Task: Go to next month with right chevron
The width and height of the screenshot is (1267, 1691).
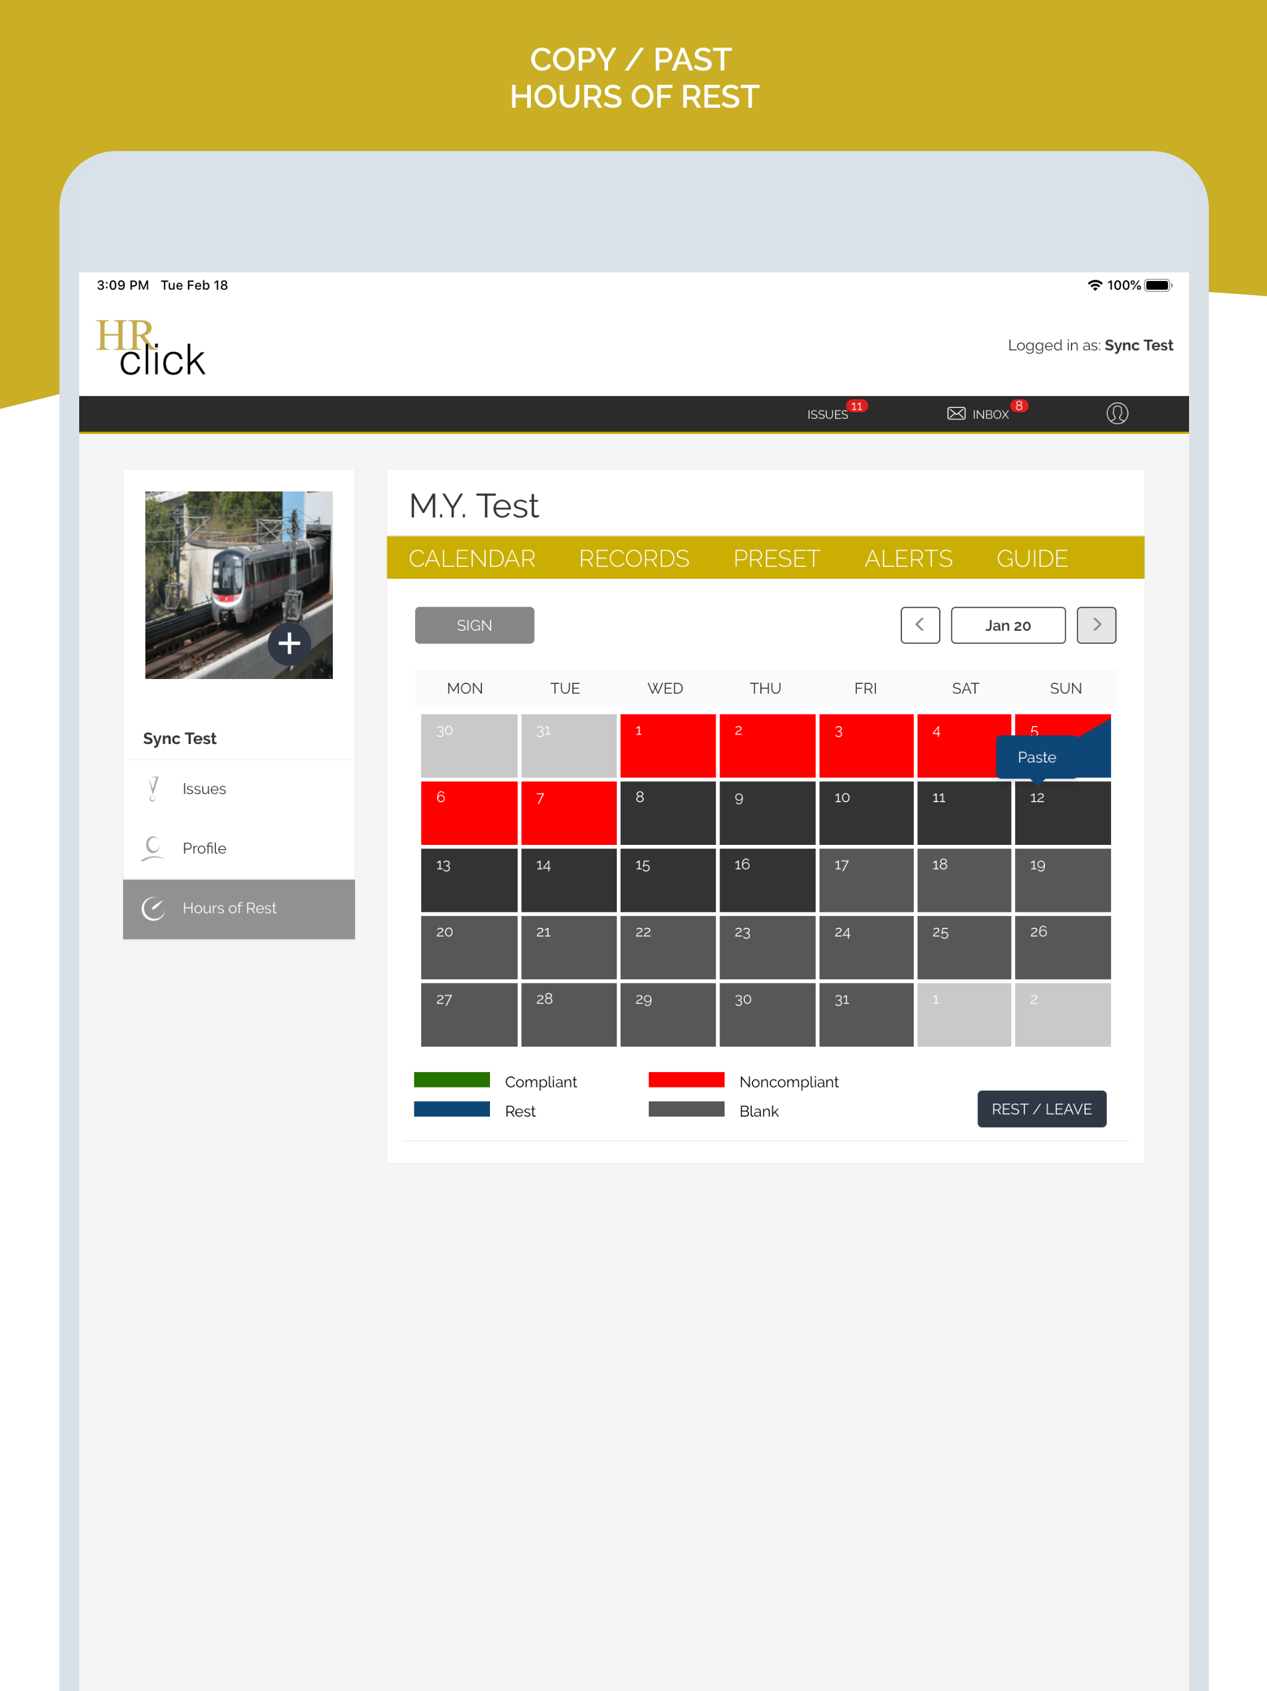Action: pos(1096,625)
